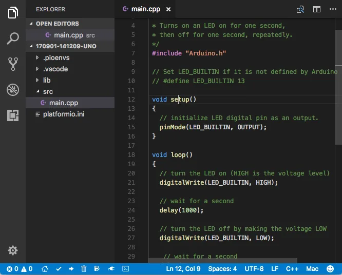Screen dimensions: 342x275
Task: Open the Extensions view in activity bar
Action: 13,115
